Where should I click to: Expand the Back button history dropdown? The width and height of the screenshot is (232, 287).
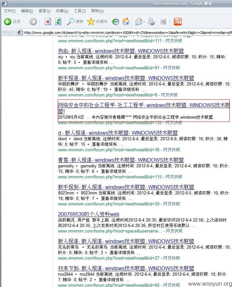point(24,22)
